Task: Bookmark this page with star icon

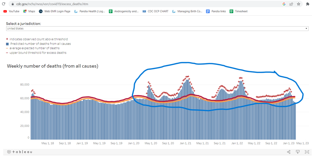Action: pyautogui.click(x=298, y=4)
